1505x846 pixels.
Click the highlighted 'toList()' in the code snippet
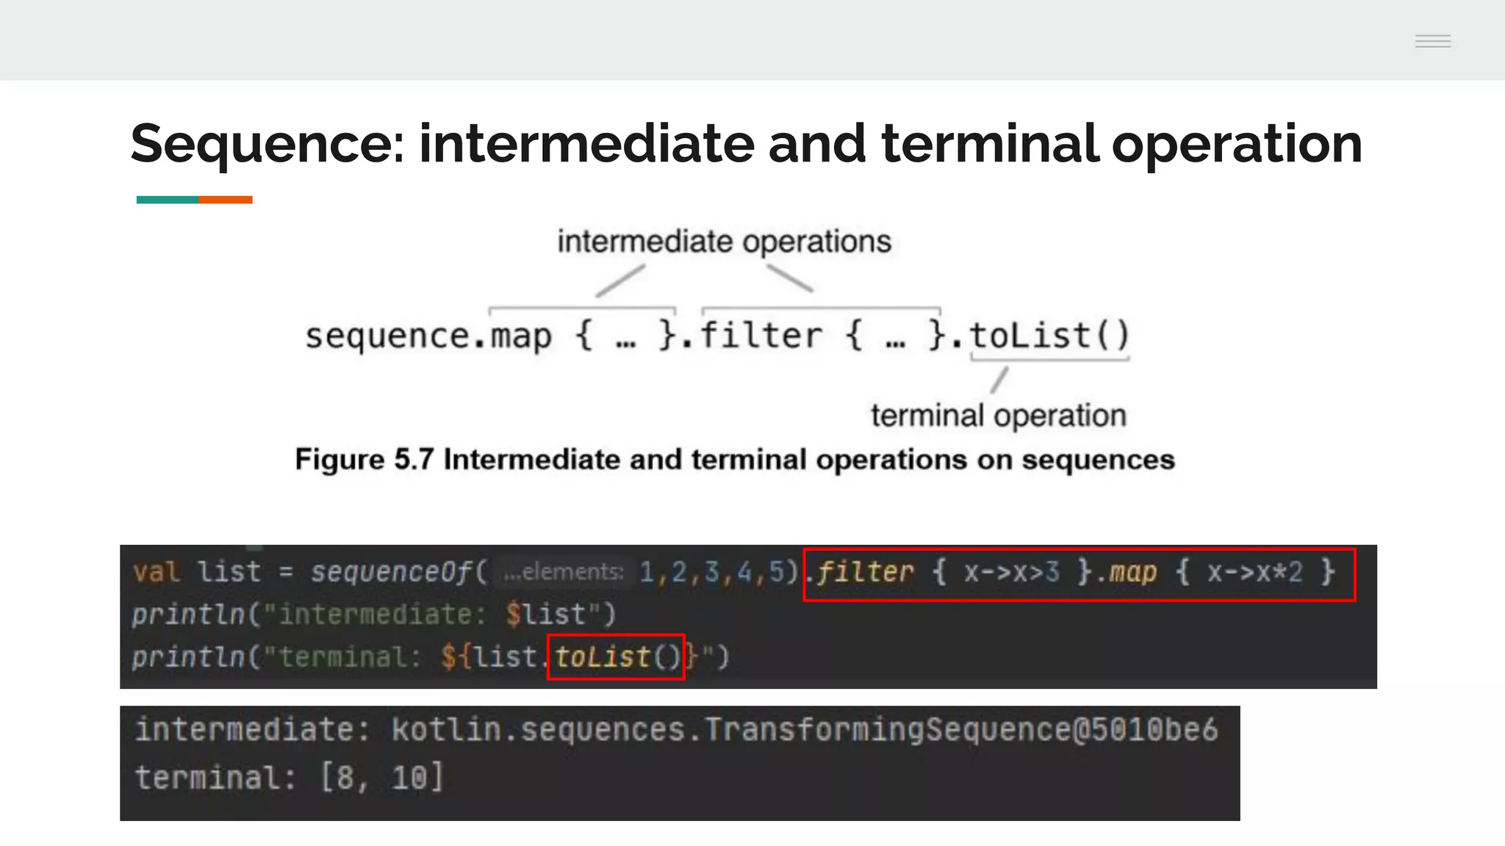[617, 657]
